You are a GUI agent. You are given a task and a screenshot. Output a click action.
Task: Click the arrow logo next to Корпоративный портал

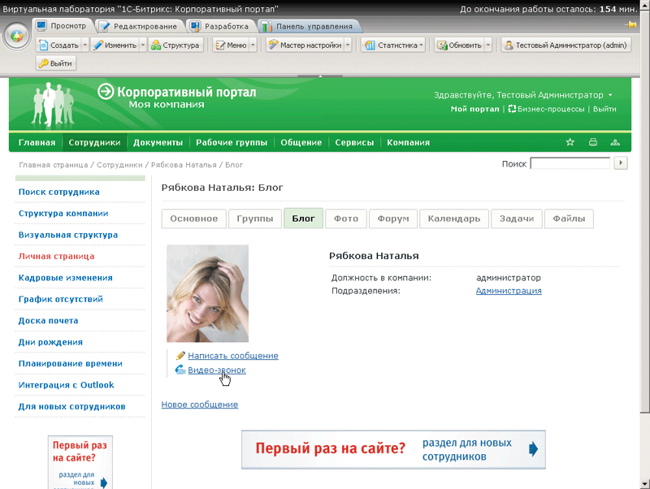[x=106, y=91]
